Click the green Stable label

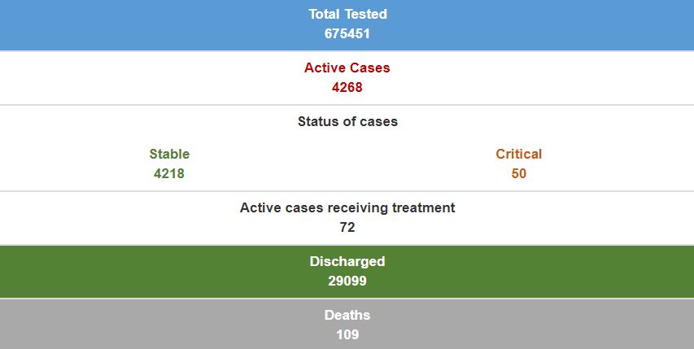169,154
